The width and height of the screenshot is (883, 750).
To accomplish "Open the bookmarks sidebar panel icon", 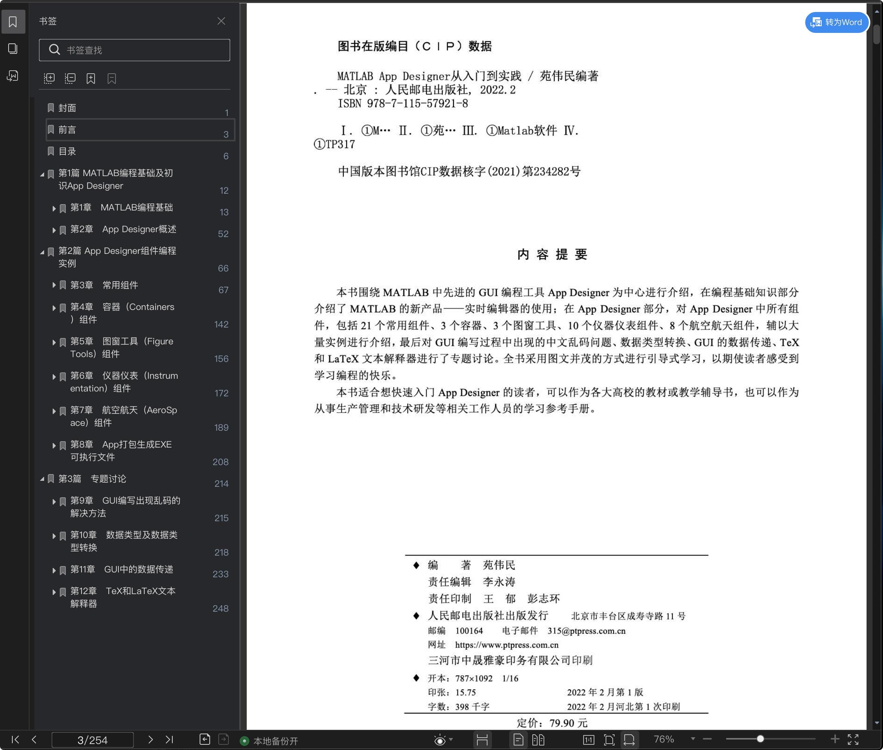I will pos(13,22).
